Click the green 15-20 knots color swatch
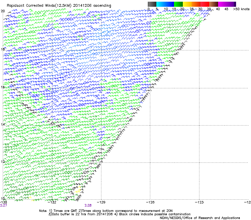Screen dimensions: 251x220 tap(178, 4)
